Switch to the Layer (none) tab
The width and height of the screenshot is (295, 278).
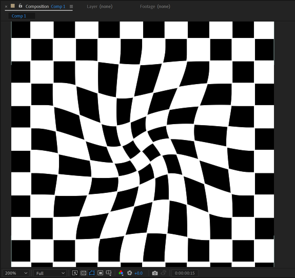[100, 7]
